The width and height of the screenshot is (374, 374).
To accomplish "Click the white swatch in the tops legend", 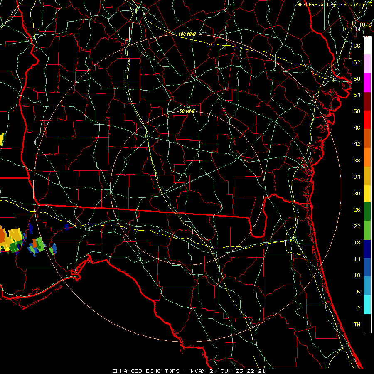I will click(x=367, y=46).
